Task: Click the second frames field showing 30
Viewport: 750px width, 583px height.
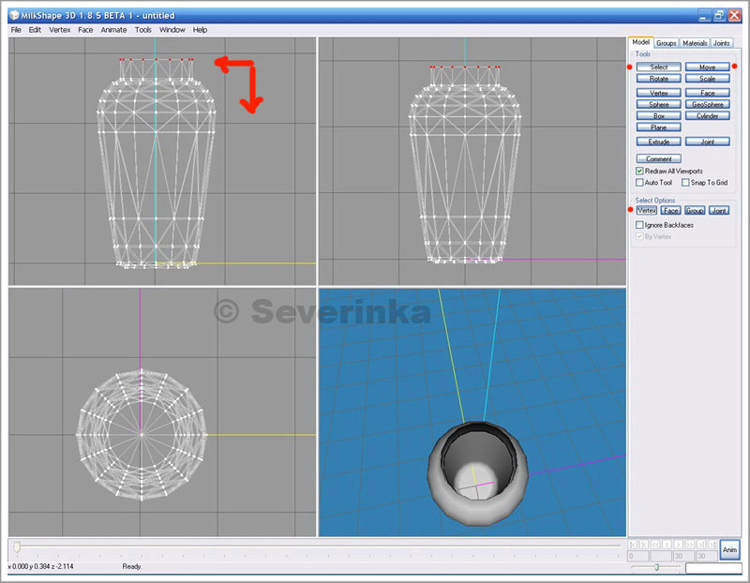Action: coord(707,556)
